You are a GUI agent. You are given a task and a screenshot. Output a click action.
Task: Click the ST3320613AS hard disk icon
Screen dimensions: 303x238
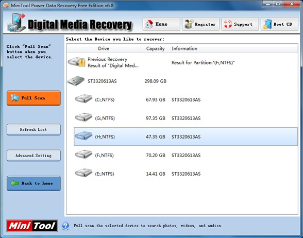(x=76, y=81)
